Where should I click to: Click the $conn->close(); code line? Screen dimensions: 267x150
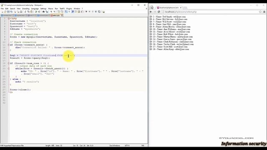click(x=20, y=90)
